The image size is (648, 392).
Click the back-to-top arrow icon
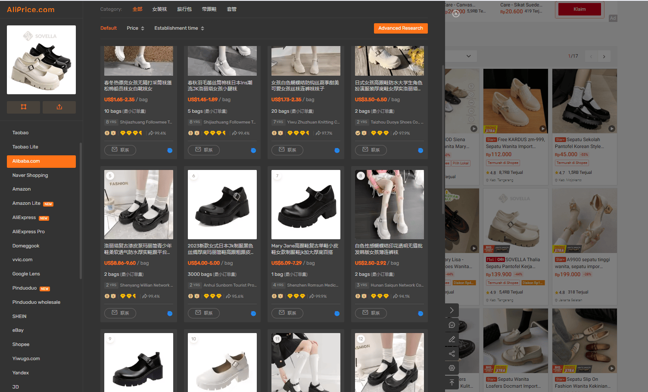[452, 383]
